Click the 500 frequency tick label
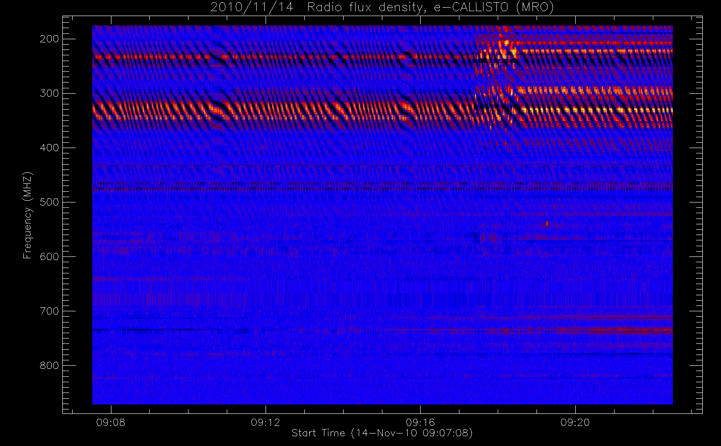The width and height of the screenshot is (721, 446). point(49,202)
